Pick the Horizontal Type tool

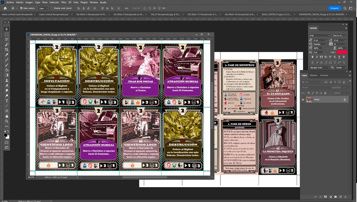click(7, 101)
